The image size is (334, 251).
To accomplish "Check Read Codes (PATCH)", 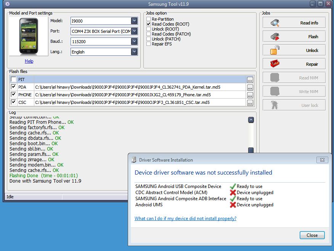I will pos(148,34).
